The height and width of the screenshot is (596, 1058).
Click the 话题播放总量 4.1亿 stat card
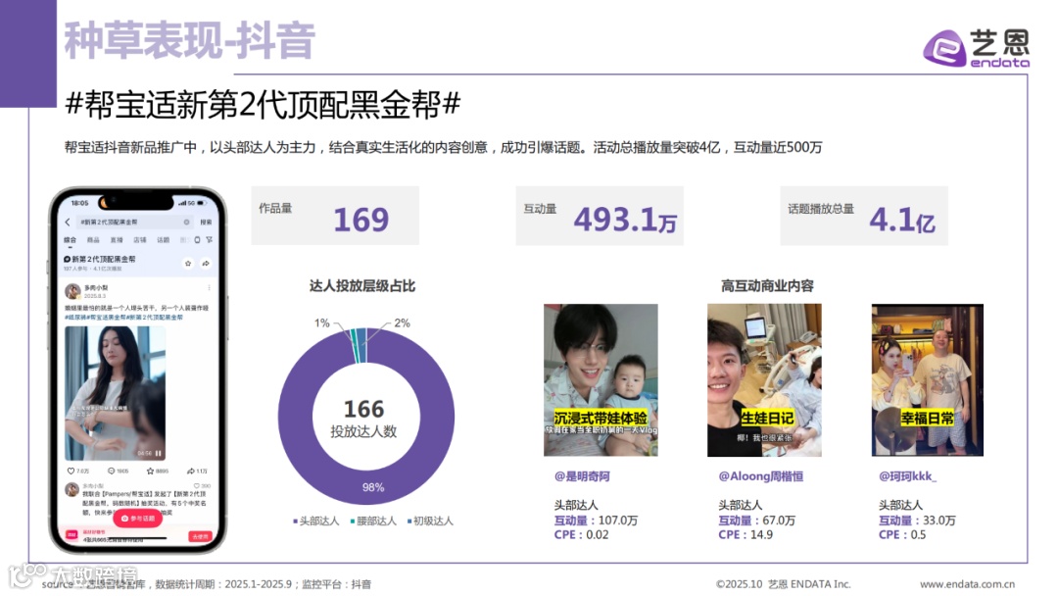point(864,216)
